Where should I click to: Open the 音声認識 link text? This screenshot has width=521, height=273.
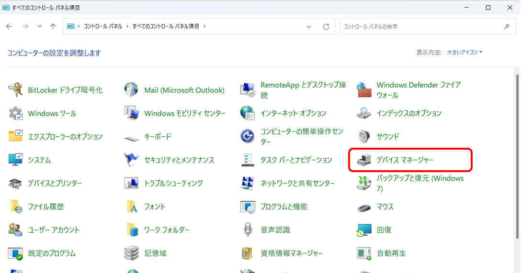pos(275,230)
